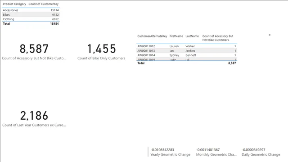
Task: Select the -0.0000349297 daily value
Action: point(253,150)
